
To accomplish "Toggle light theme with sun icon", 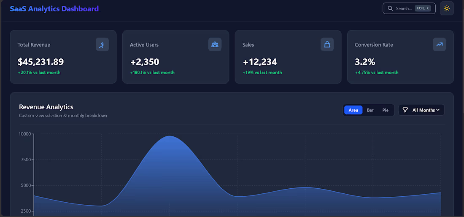I will [x=447, y=8].
